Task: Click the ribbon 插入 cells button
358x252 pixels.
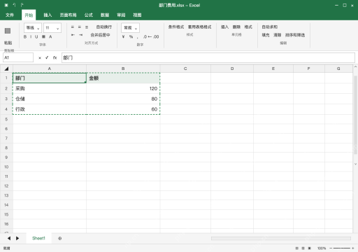Action: pyautogui.click(x=224, y=27)
